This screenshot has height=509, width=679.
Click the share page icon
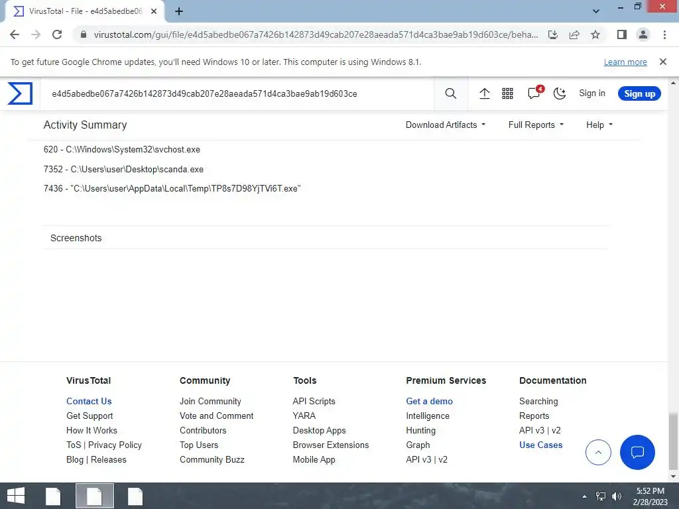click(x=574, y=34)
